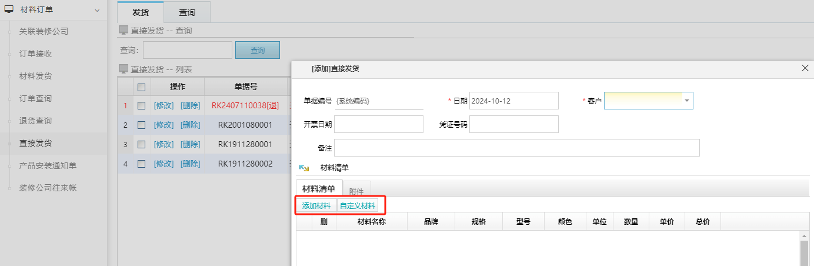The height and width of the screenshot is (266, 814).
Task: Click 修改 link for RK2001080001
Action: coord(164,125)
